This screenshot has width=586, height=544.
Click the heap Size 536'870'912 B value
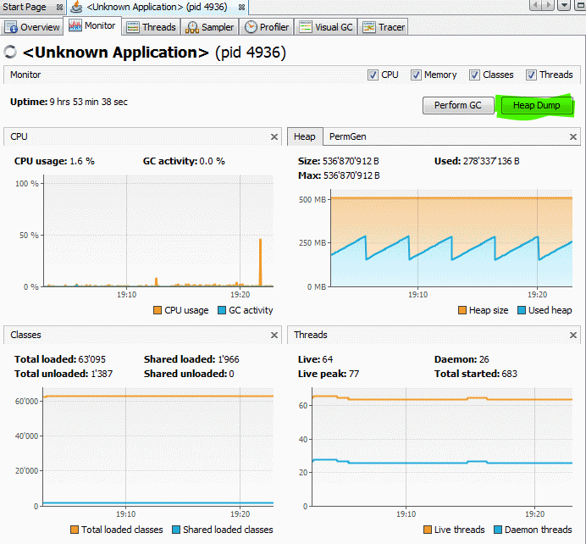pos(351,162)
